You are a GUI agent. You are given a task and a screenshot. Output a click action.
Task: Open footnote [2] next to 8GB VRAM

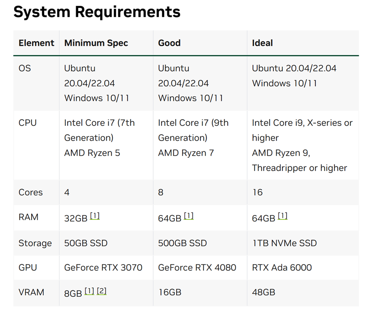click(102, 290)
